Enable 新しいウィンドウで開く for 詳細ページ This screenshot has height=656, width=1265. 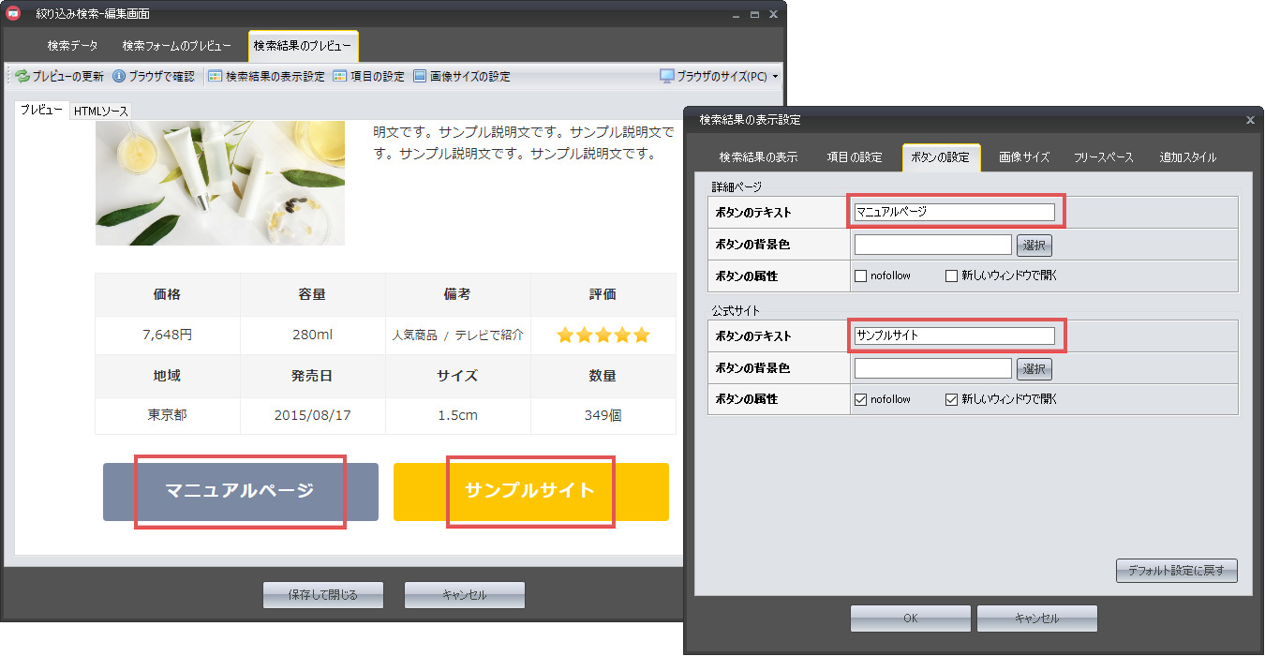click(951, 276)
